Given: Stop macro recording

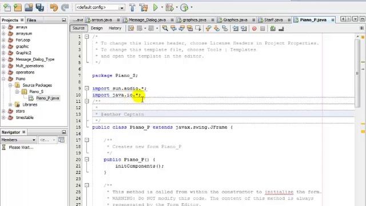Looking at the screenshot, I should (262, 29).
